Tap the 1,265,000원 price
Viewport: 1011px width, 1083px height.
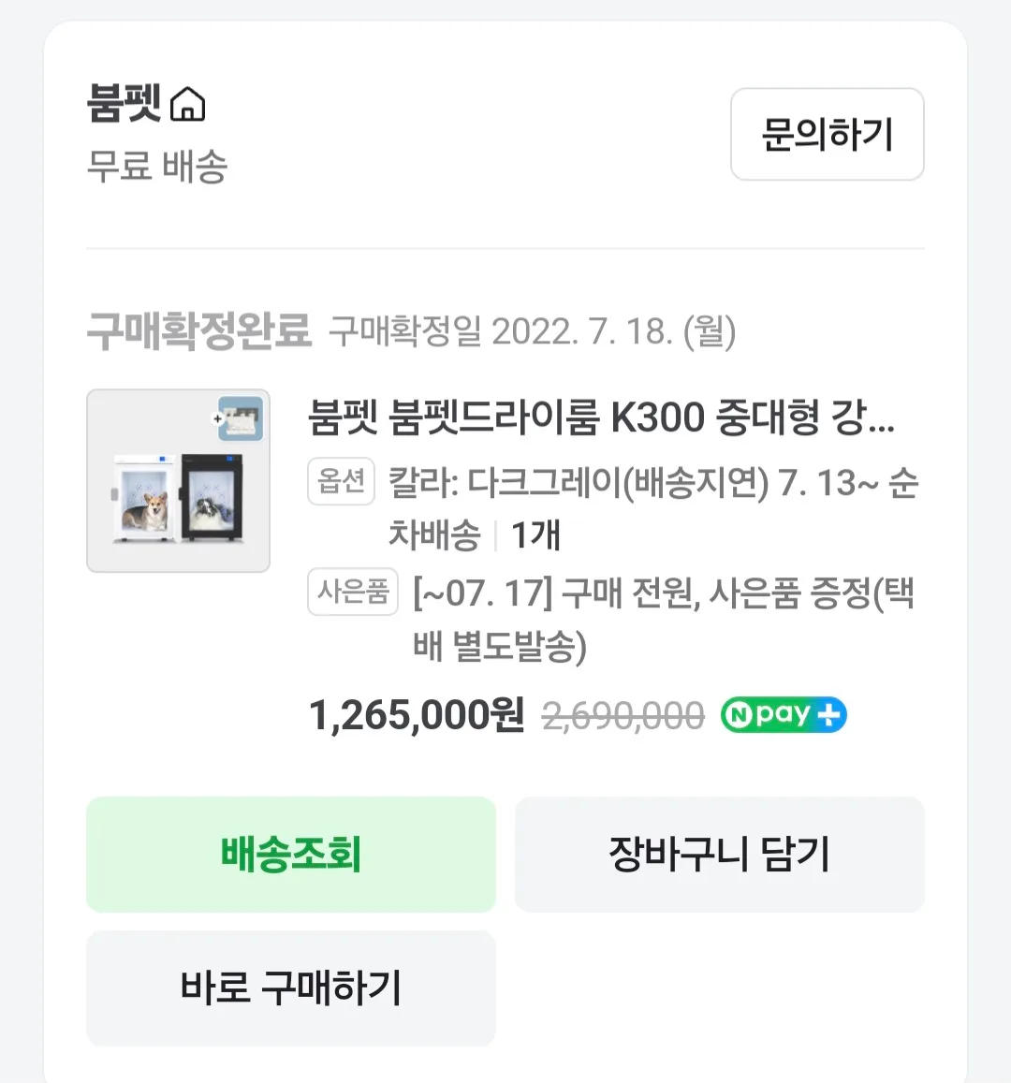417,716
